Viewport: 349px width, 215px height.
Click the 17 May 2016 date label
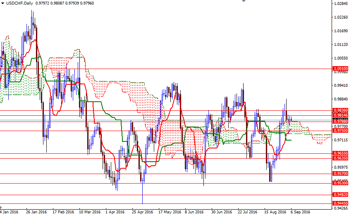pyautogui.click(x=170, y=212)
